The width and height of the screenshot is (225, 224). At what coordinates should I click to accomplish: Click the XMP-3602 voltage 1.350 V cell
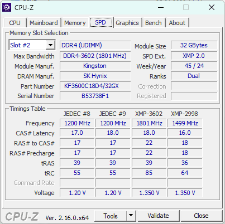(149, 193)
